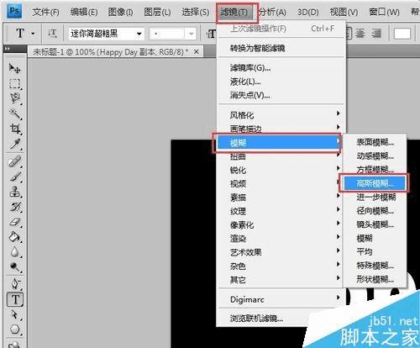Open the 编辑(E) menu
Viewport: 420px width, 348px height.
tap(84, 12)
